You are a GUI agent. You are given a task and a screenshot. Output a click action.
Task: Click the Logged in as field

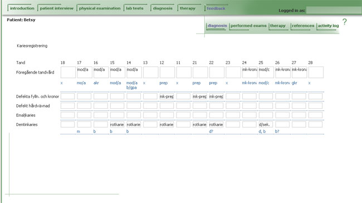click(334, 10)
